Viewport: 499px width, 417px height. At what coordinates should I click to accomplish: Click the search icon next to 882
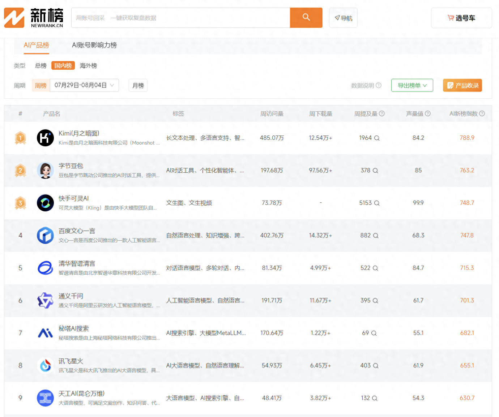376,236
